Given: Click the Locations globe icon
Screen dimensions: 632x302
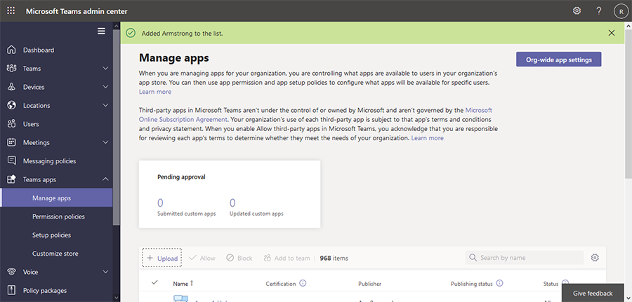Looking at the screenshot, I should (x=11, y=105).
